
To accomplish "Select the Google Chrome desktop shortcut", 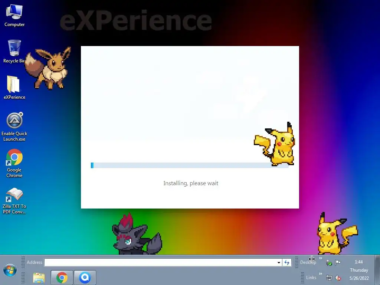I will pyautogui.click(x=14, y=163).
